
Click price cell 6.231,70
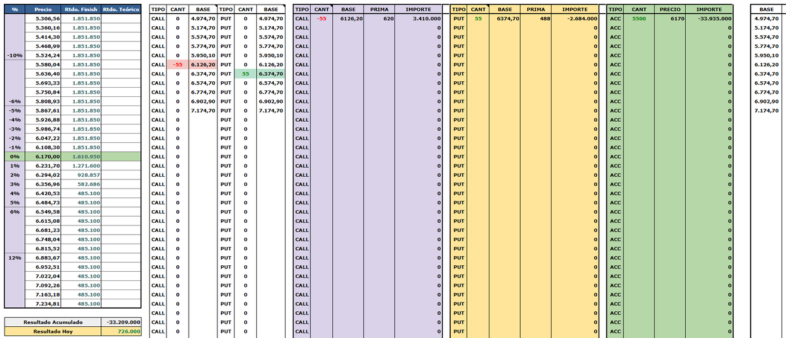(x=43, y=166)
